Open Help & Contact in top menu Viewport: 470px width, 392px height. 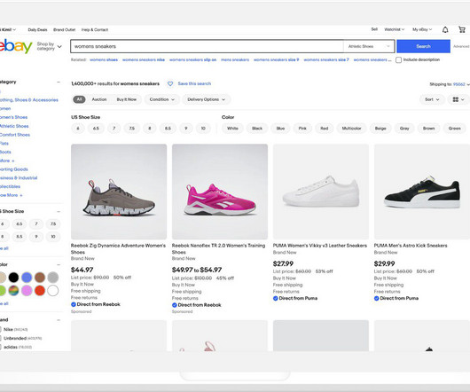[x=95, y=29]
